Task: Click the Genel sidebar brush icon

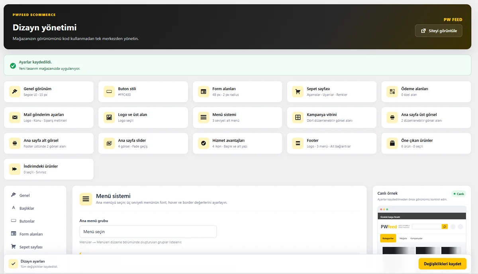Action: point(14,195)
